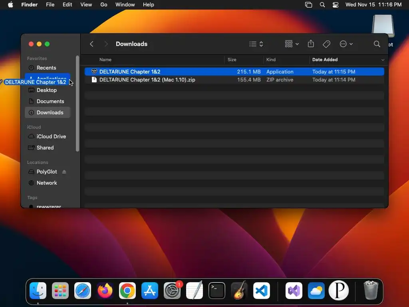Open the Finder menu
Screen dimensions: 409x307
coord(30,5)
